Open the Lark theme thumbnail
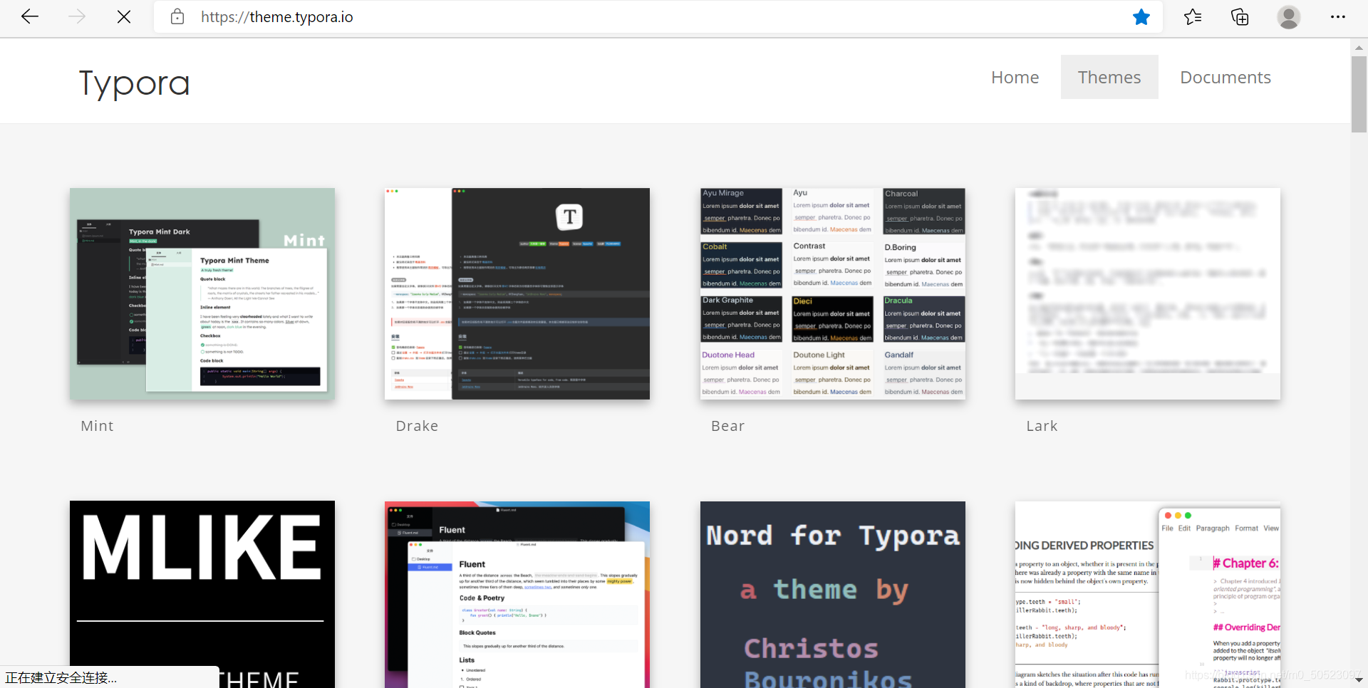The width and height of the screenshot is (1368, 688). click(x=1148, y=293)
